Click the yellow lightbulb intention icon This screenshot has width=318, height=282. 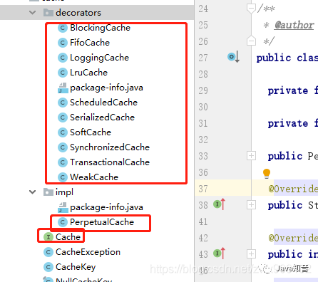267,174
